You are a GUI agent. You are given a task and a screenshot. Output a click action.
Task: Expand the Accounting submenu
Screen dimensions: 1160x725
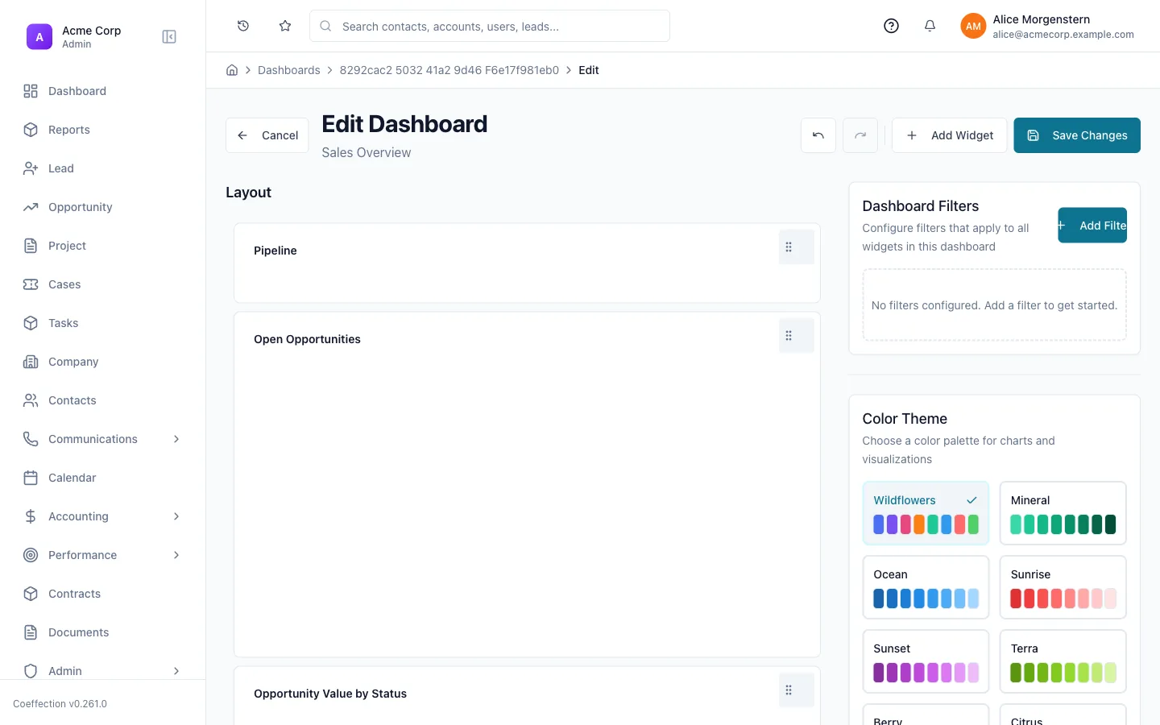click(x=176, y=516)
